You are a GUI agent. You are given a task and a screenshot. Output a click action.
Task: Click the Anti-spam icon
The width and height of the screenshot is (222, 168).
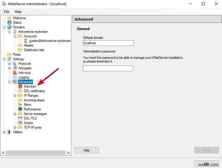15,68
